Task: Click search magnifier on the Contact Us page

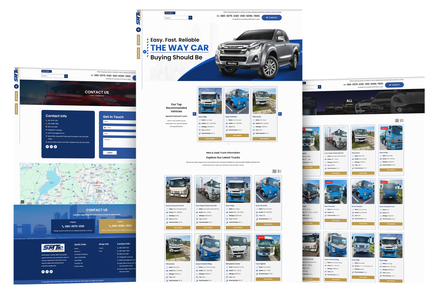Action: [66, 76]
